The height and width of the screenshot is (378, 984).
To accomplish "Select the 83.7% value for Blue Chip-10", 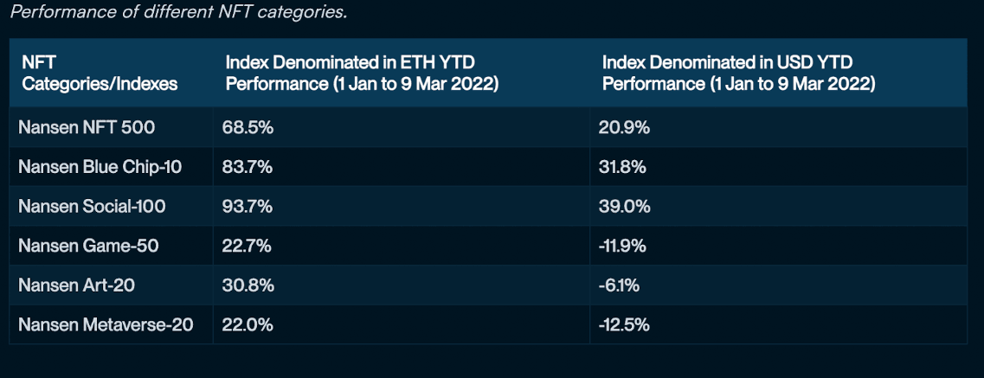I will tap(248, 168).
